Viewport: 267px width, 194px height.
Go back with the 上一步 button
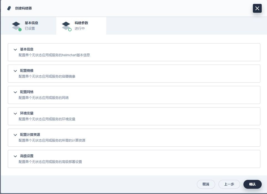(229, 184)
